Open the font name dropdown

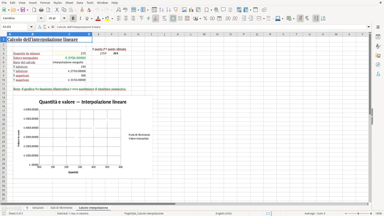coord(41,19)
